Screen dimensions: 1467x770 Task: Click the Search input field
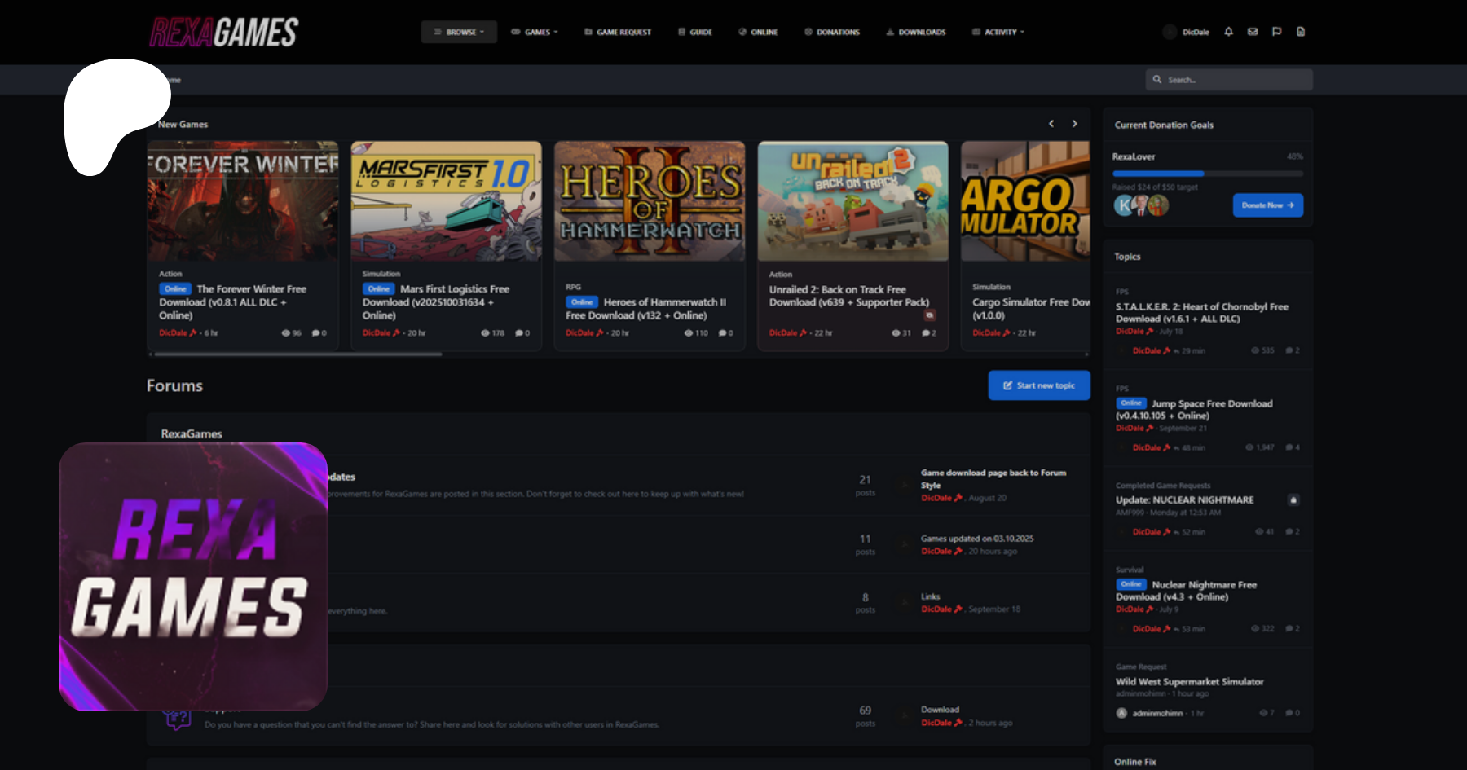(x=1236, y=80)
